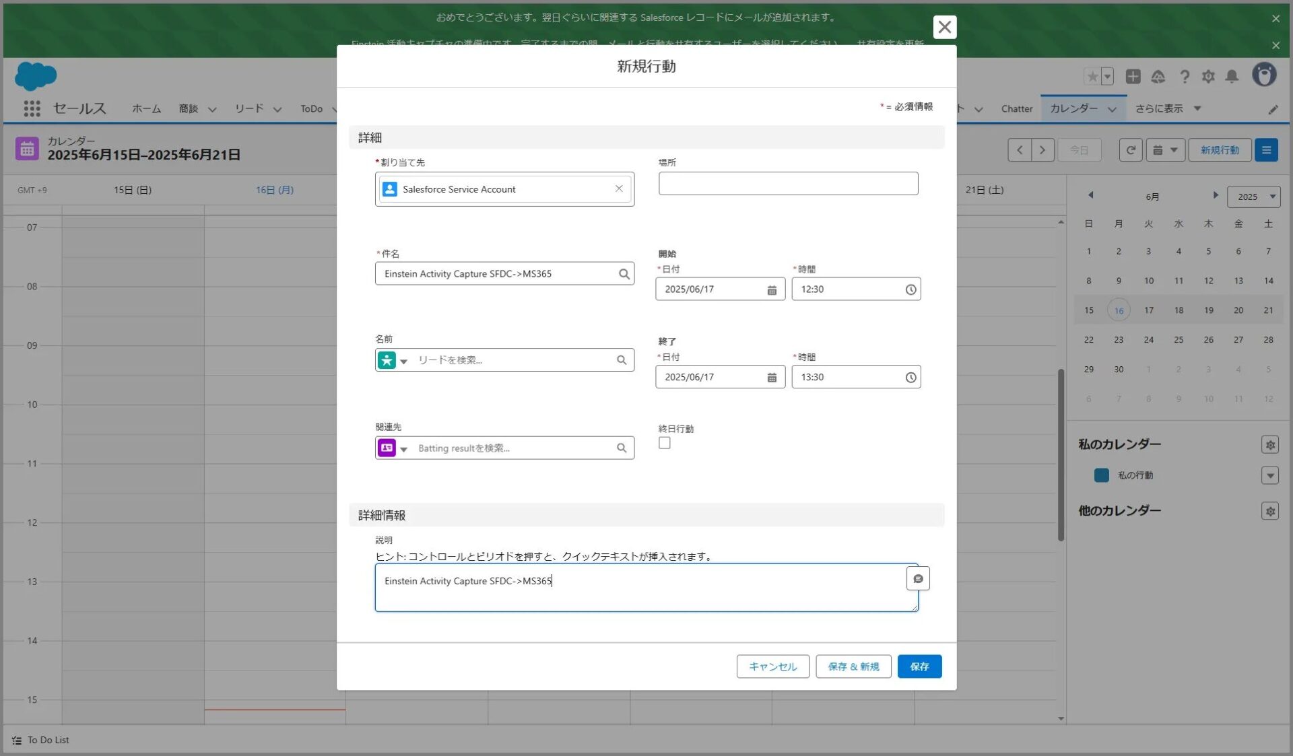Open the ホーム tab

(146, 108)
